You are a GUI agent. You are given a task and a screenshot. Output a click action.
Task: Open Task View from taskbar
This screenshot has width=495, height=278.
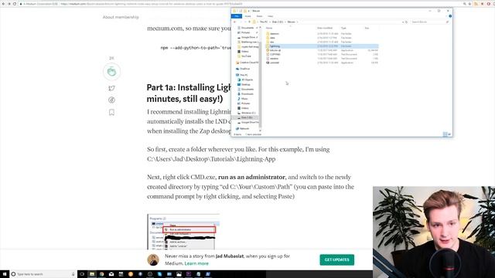coord(82,274)
